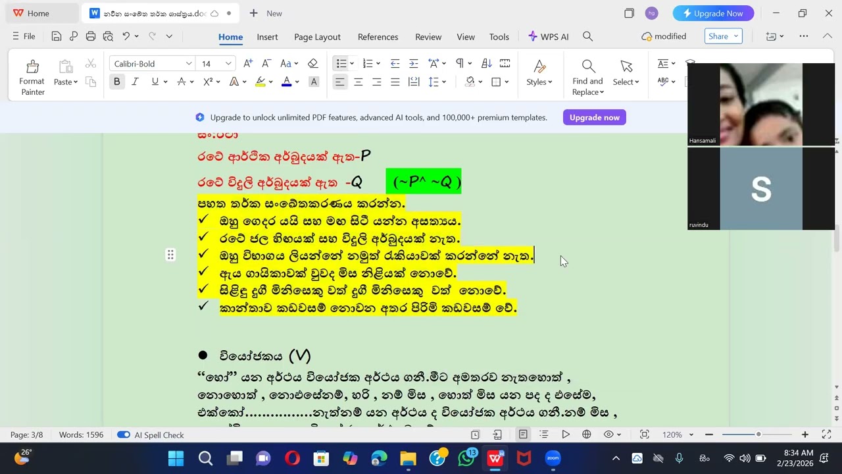
Task: Toggle AI Spell Check switch
Action: pos(123,434)
